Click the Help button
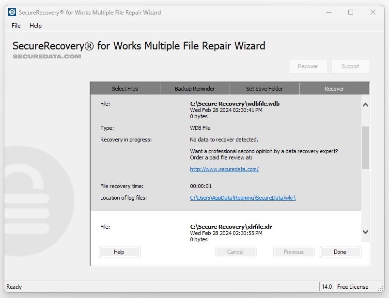 pos(119,252)
